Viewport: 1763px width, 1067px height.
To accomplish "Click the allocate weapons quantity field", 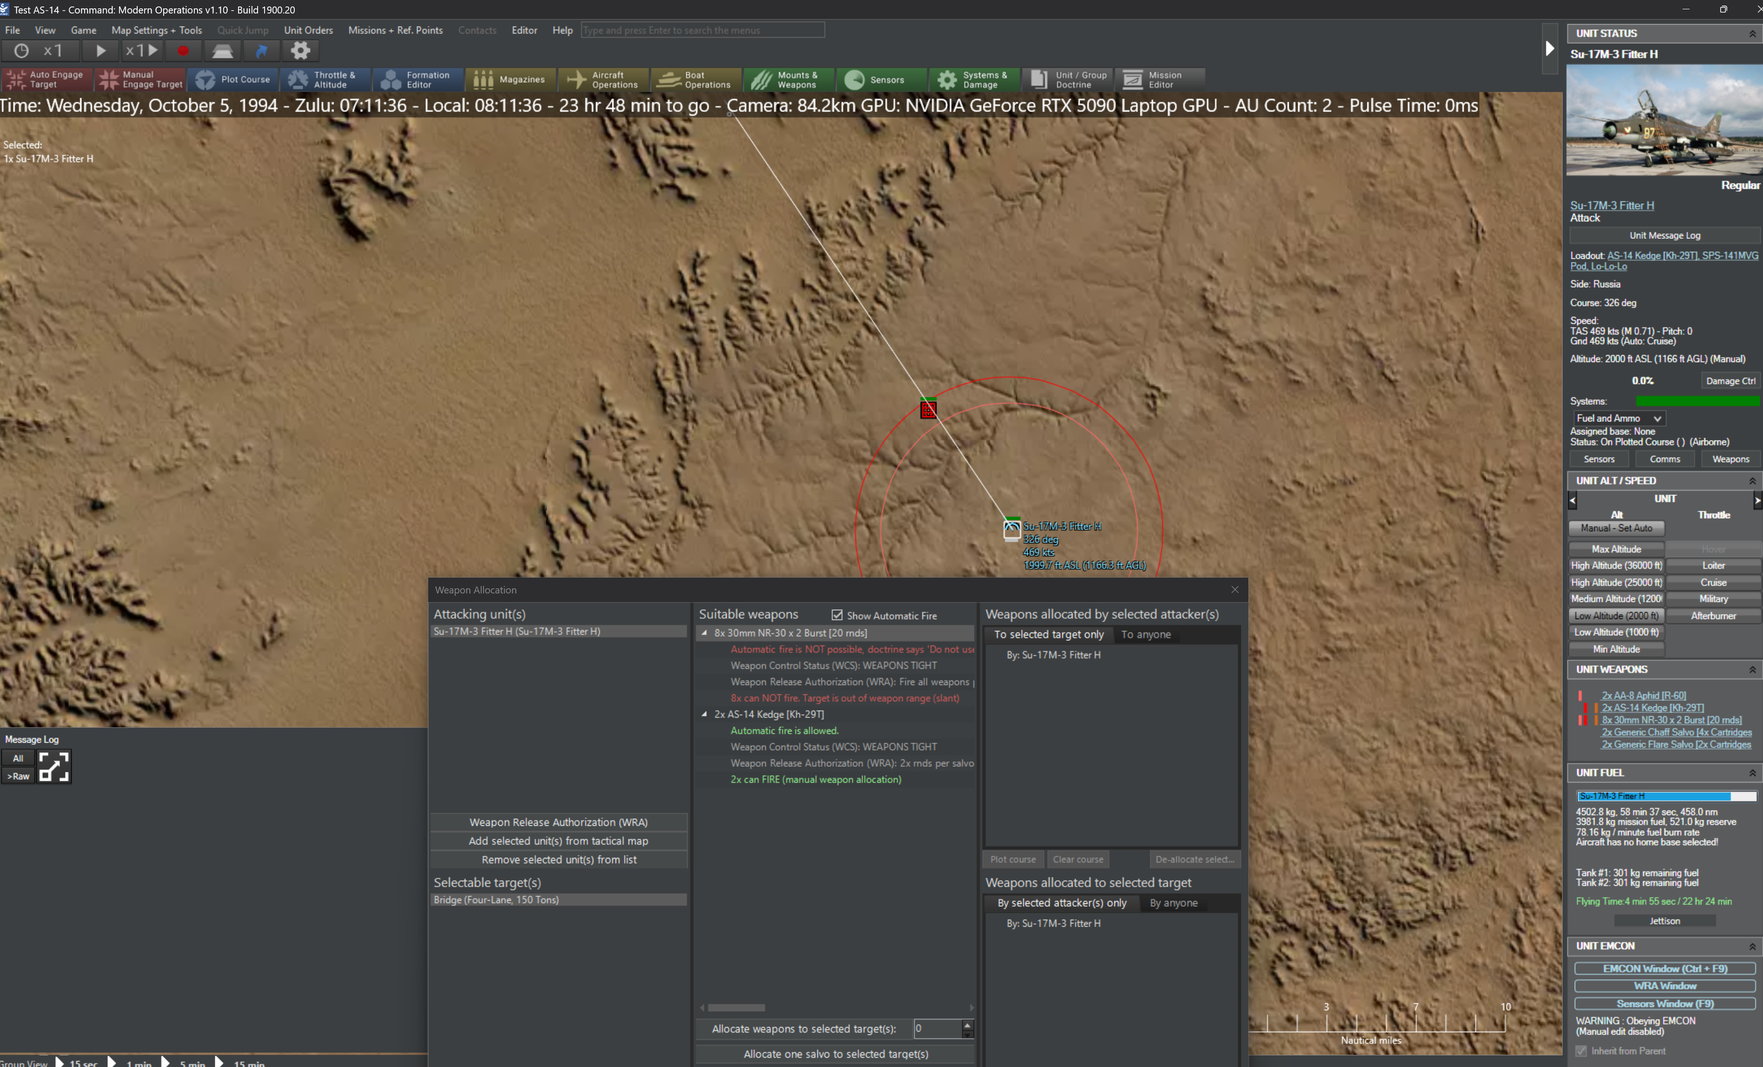I will pyautogui.click(x=937, y=1028).
